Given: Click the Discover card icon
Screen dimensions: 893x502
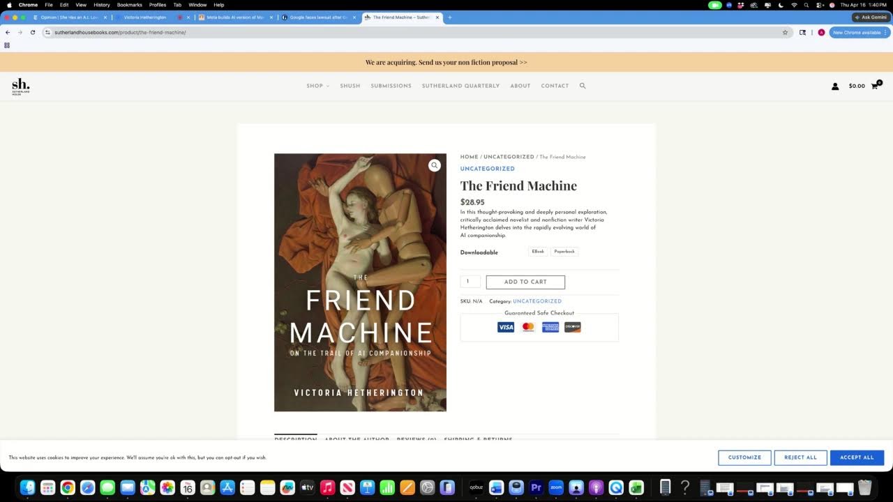Looking at the screenshot, I should [x=573, y=327].
